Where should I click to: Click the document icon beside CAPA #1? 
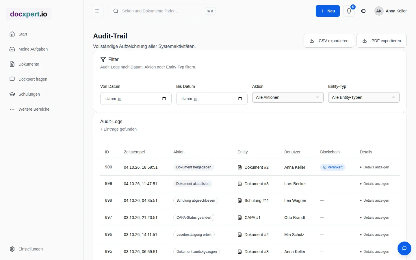pyautogui.click(x=240, y=218)
